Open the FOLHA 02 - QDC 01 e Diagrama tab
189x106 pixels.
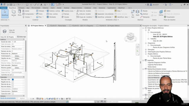click(83, 26)
